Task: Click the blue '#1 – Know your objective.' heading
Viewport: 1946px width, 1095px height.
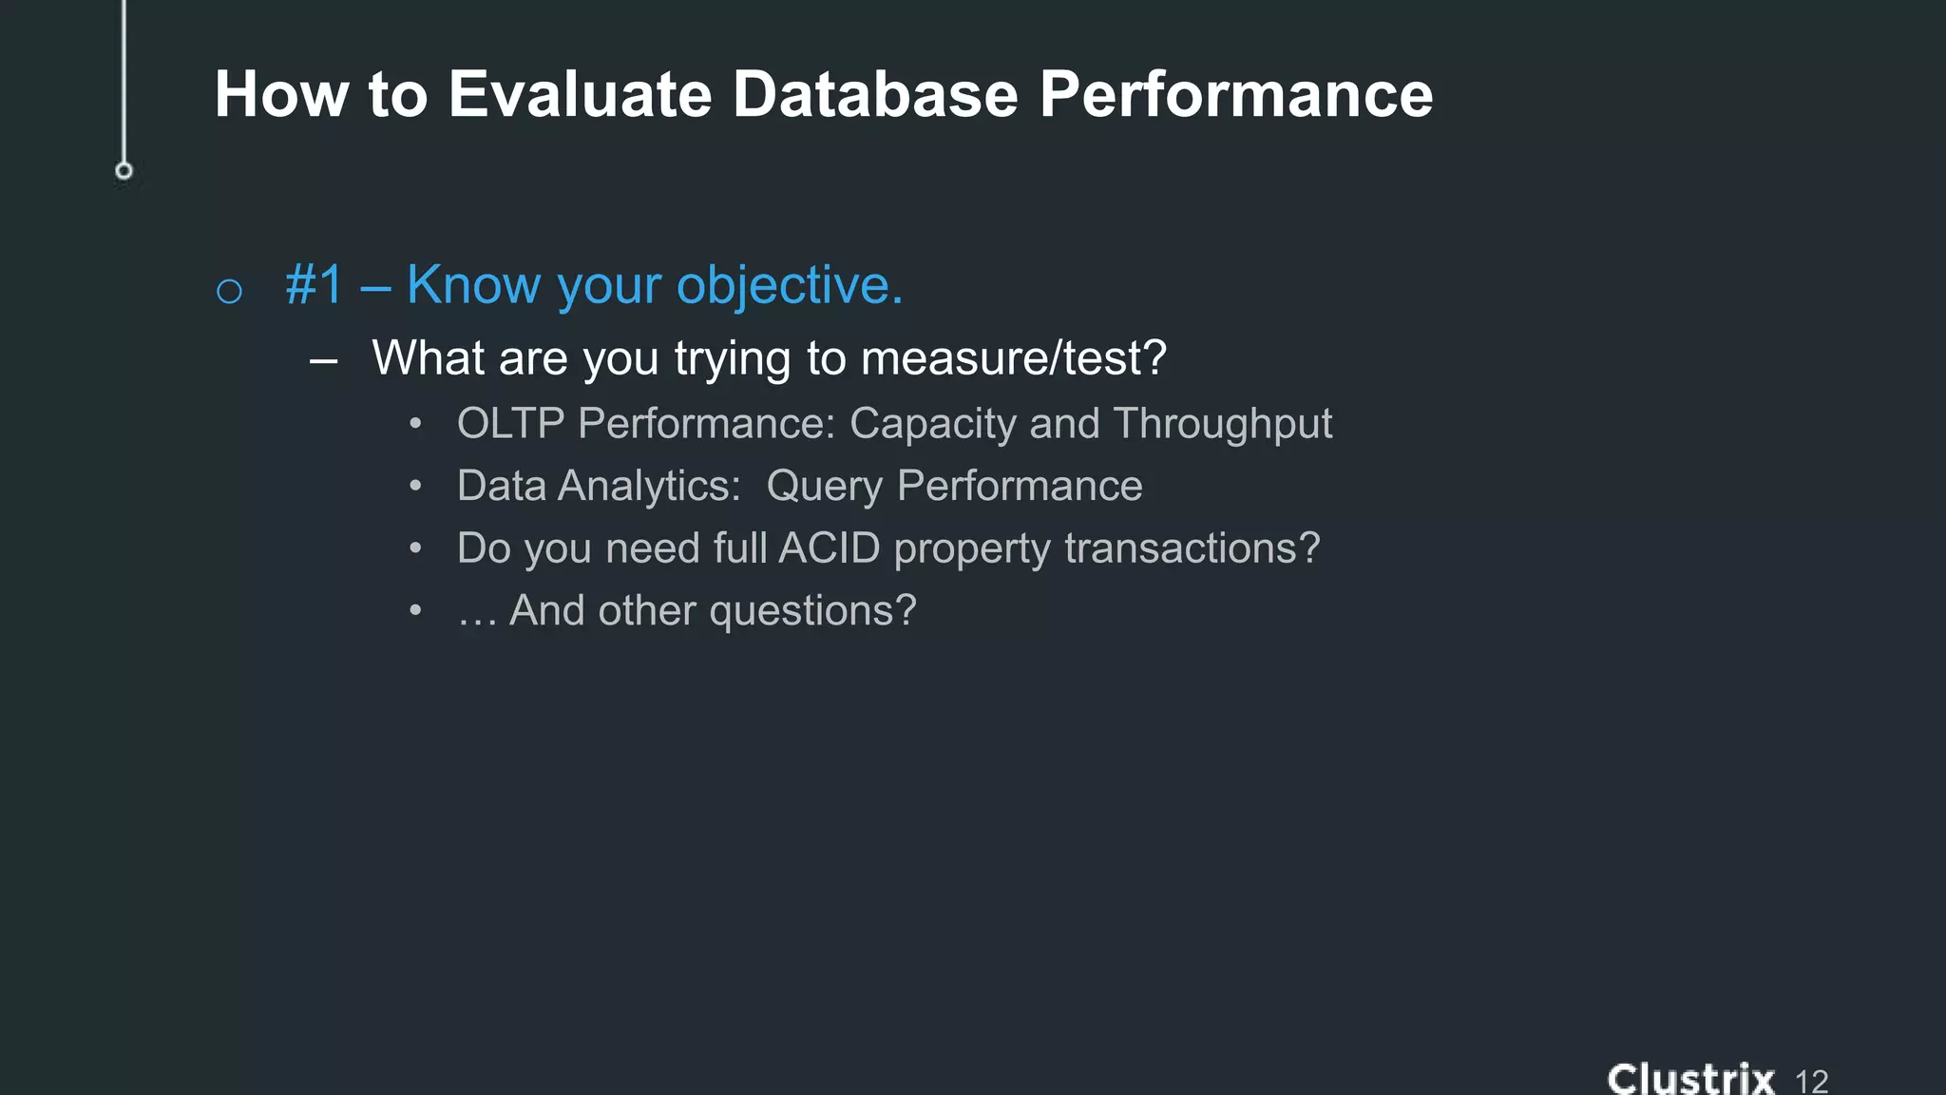Action: click(x=594, y=284)
